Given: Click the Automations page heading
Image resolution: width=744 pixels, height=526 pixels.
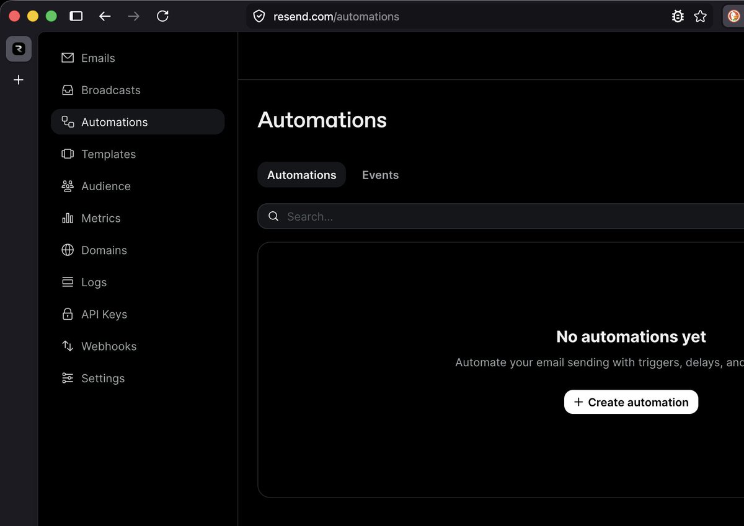Looking at the screenshot, I should pos(322,120).
